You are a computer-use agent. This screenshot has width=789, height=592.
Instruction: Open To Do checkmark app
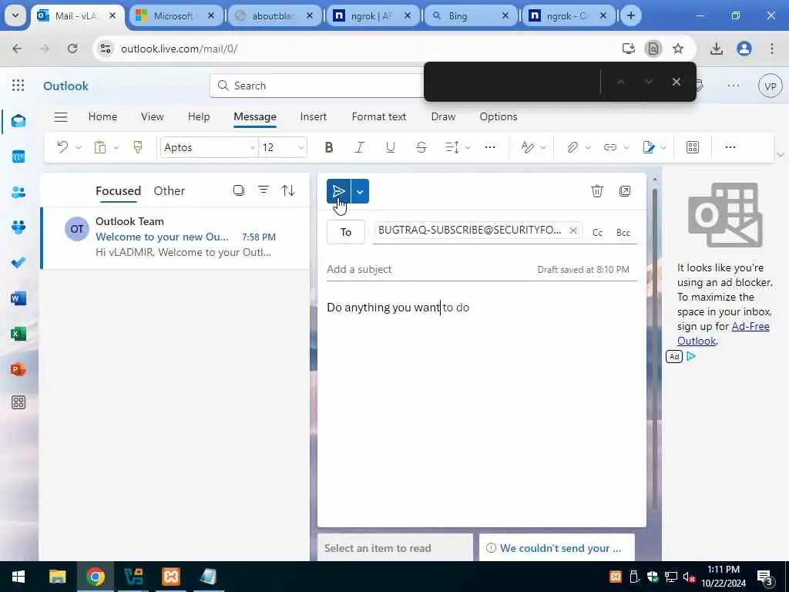pos(18,263)
